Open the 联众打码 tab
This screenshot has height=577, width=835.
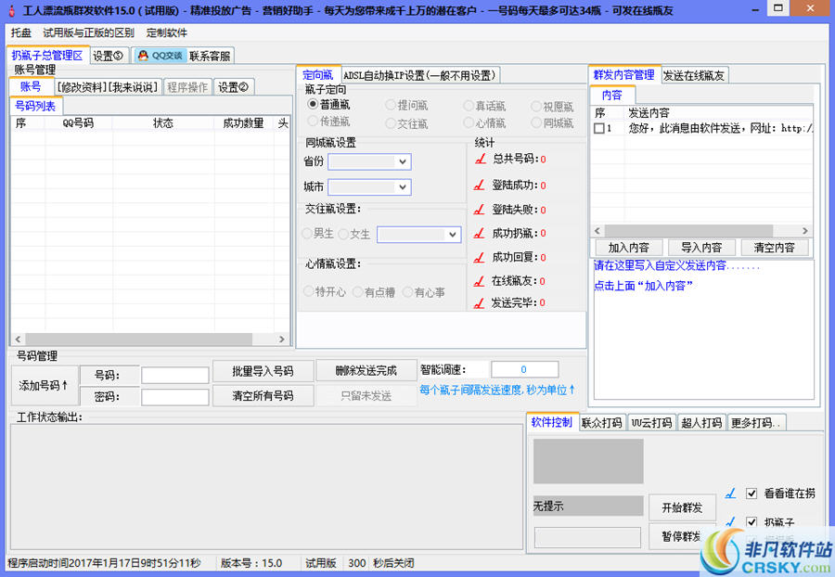pos(602,423)
